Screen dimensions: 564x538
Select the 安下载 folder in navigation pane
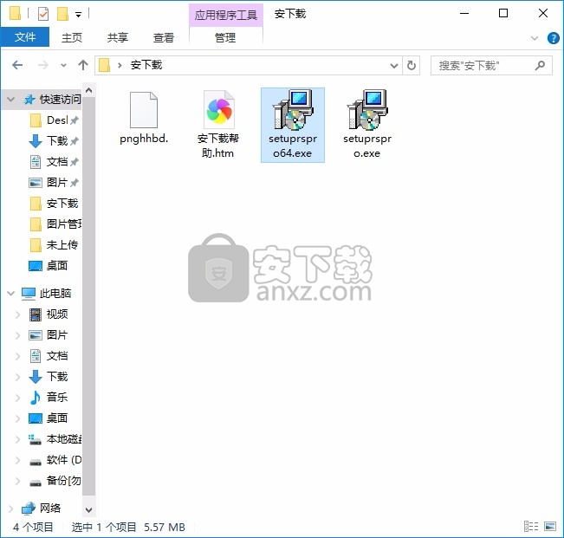coord(62,204)
